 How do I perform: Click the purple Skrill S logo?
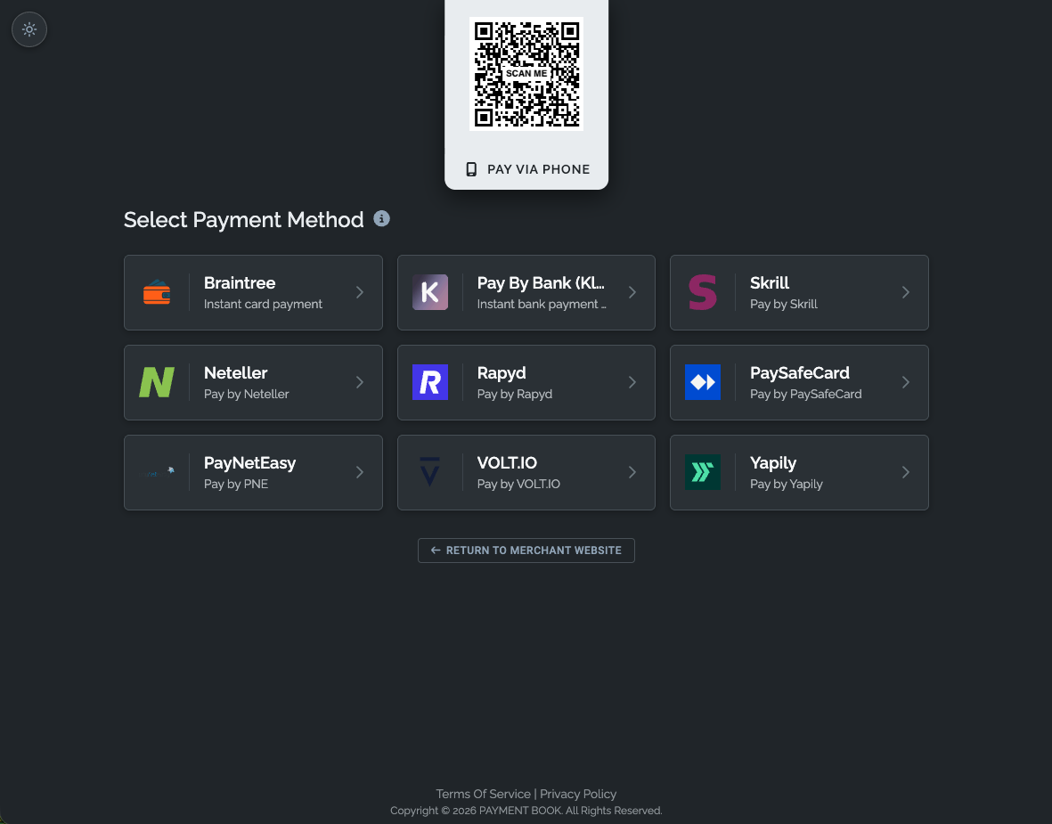click(703, 292)
